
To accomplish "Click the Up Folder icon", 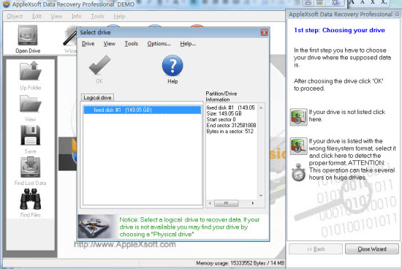I will click(31, 70).
